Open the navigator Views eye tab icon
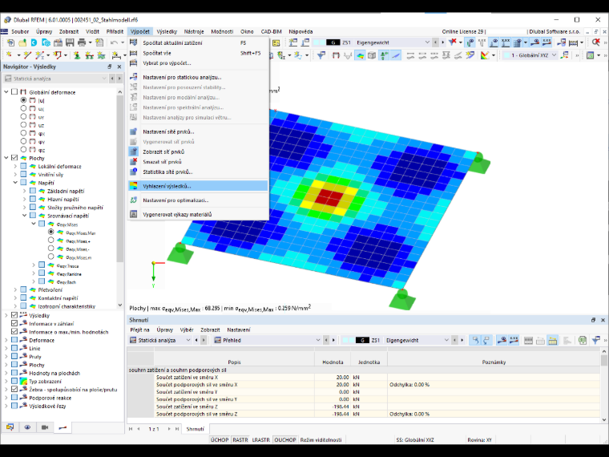This screenshot has width=609, height=457. (x=27, y=427)
